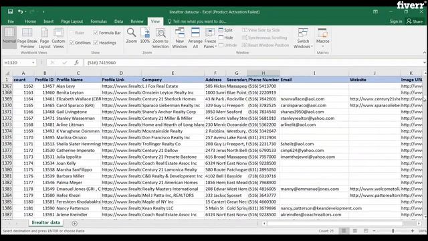Toggle the Formula Bar checkbox
Screen dimensions: 428x241
point(96,33)
